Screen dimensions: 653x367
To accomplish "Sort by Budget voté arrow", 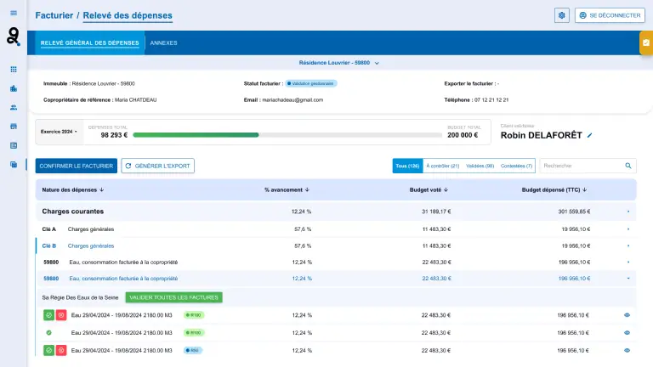I will tap(446, 189).
